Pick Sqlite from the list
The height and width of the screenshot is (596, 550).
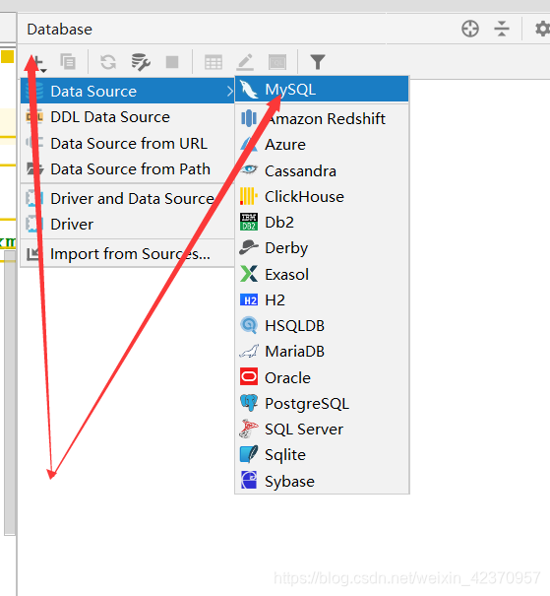tap(322, 455)
